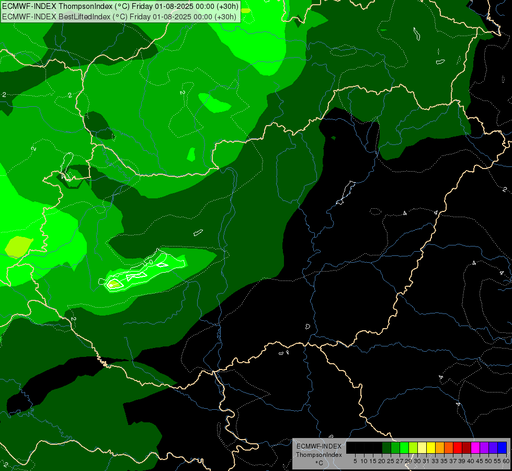Select the bright red 37-39 legend swatch
This screenshot has height=471, width=512.
(x=458, y=447)
